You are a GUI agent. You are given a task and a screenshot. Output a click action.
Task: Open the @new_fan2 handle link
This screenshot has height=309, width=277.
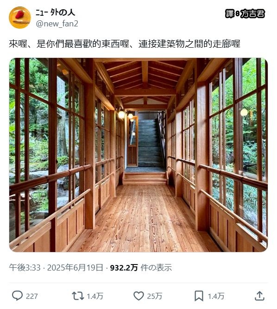pyautogui.click(x=57, y=24)
